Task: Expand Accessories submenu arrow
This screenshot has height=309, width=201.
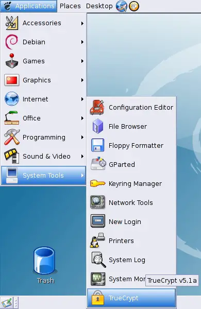Action: (82, 23)
